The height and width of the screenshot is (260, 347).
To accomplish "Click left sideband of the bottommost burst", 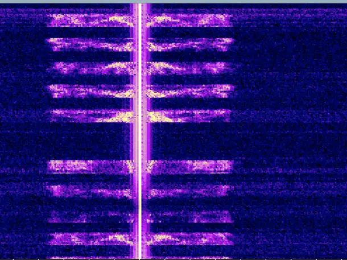I will click(x=91, y=238).
